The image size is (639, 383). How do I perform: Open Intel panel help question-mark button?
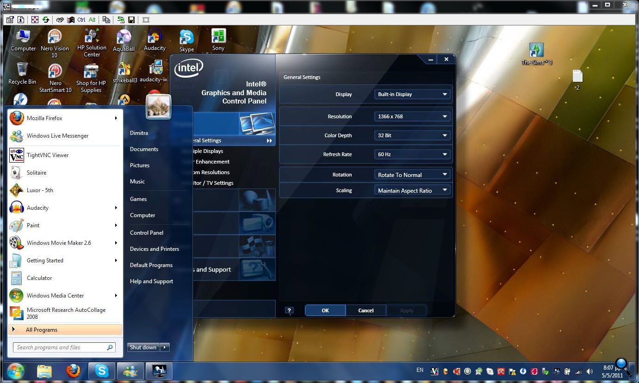pyautogui.click(x=289, y=310)
